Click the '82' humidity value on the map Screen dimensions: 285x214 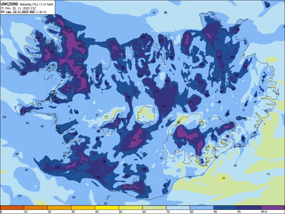pyautogui.click(x=166, y=13)
